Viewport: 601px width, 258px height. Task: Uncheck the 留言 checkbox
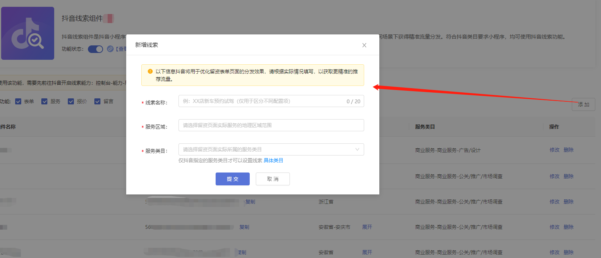click(x=97, y=101)
